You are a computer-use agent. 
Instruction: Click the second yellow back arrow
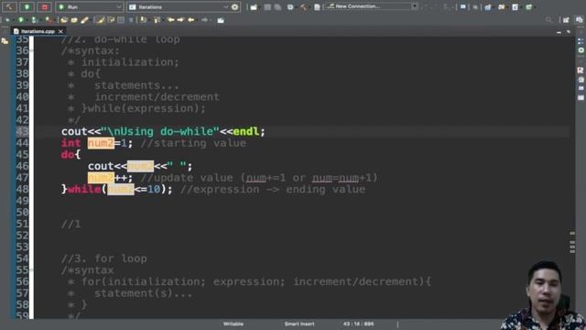191,20
